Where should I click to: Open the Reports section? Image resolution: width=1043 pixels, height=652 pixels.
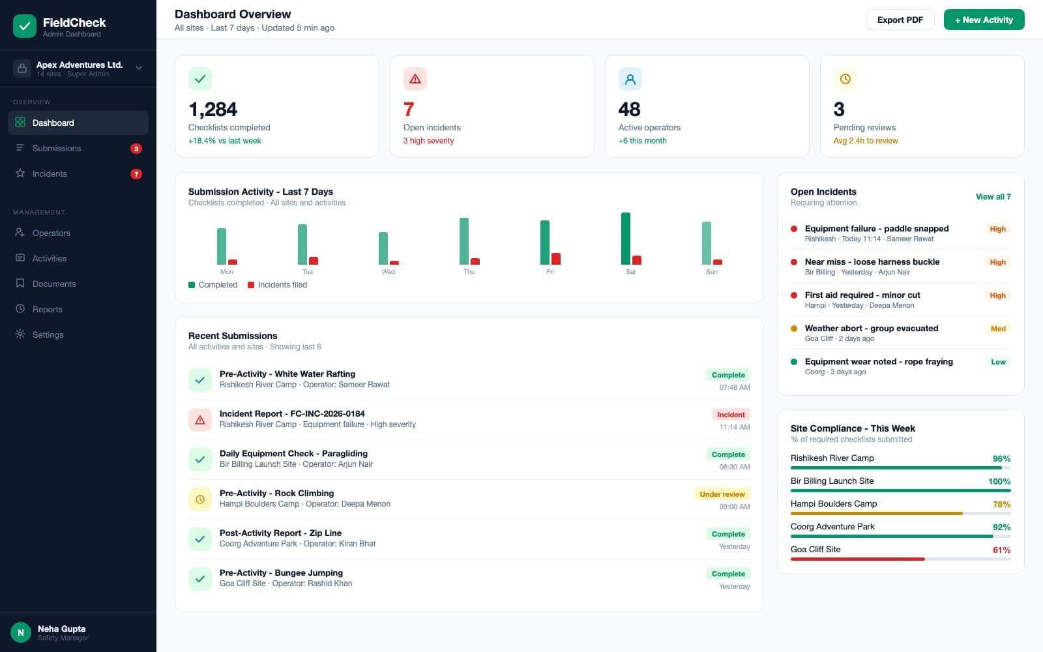point(78,309)
